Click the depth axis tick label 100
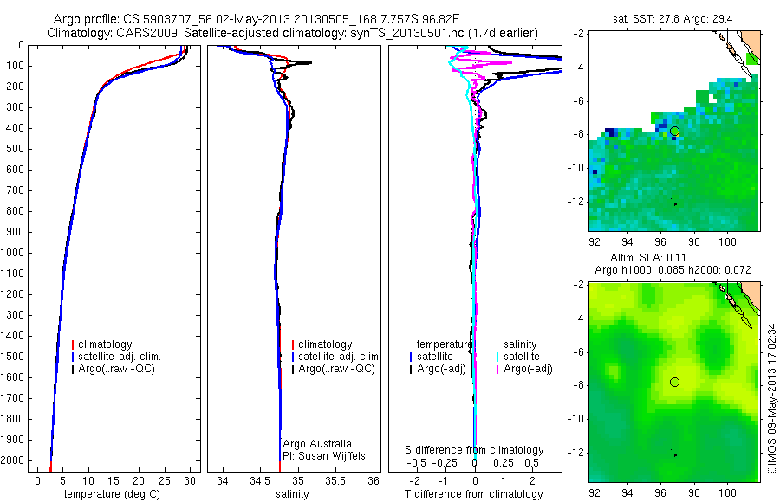The height and width of the screenshot is (502, 780). click(x=15, y=66)
